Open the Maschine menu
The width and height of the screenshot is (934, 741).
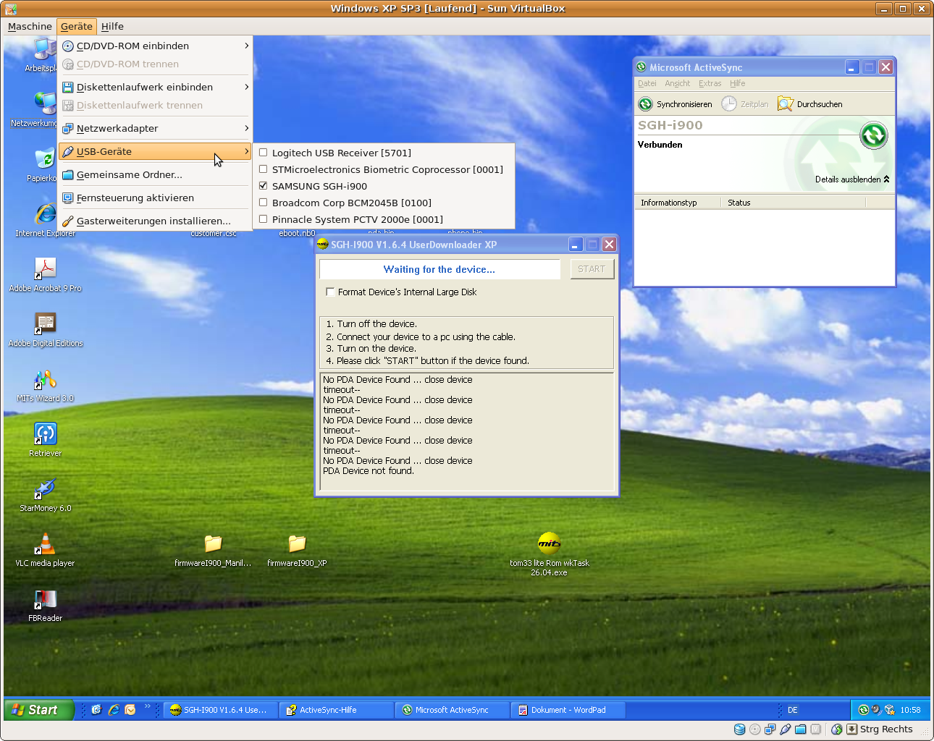pyautogui.click(x=30, y=26)
